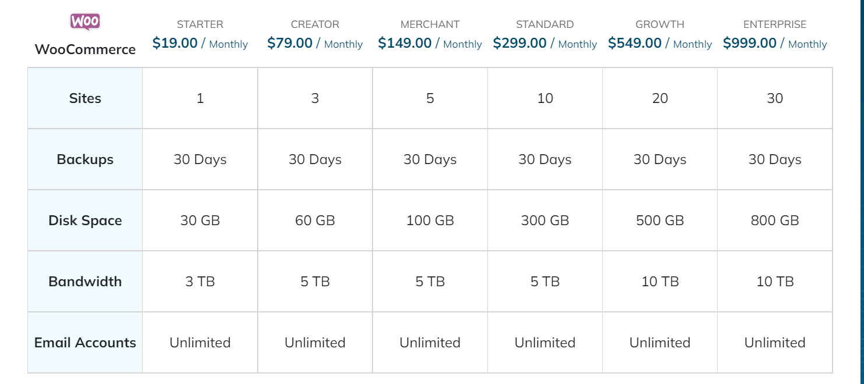The width and height of the screenshot is (864, 384).
Task: Select the 3 TB Starter bandwidth cell
Action: pos(200,282)
